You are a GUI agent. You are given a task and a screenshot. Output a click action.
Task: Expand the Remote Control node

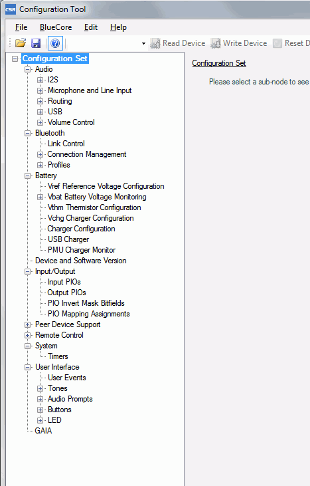(x=27, y=335)
